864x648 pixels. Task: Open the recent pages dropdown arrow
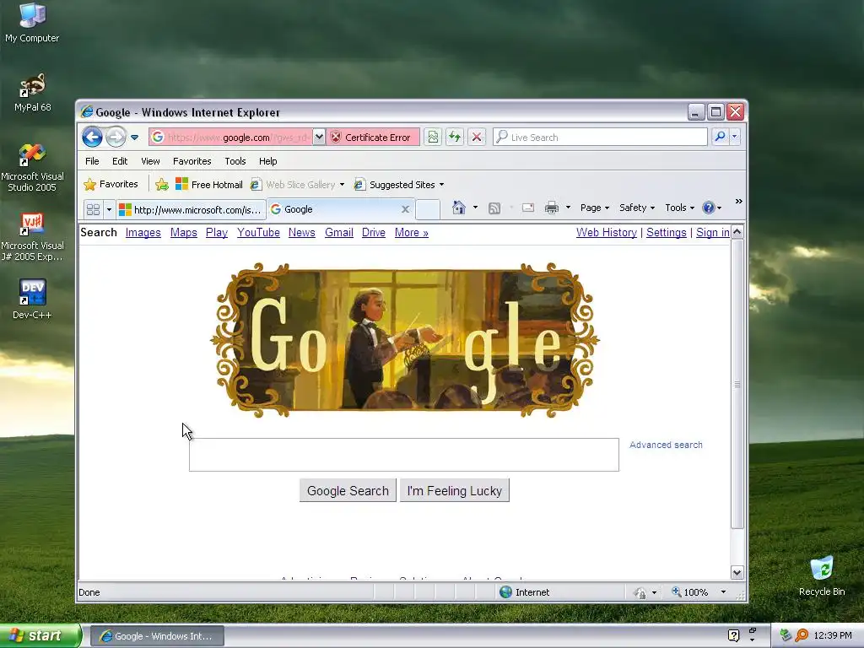point(134,138)
